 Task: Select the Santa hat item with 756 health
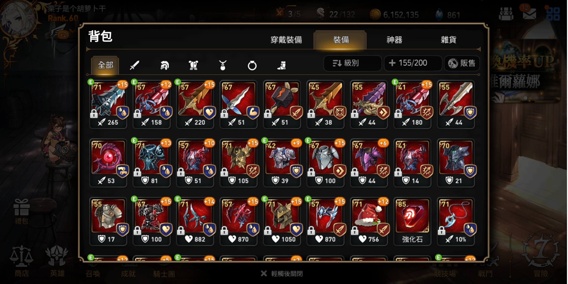[x=369, y=221]
